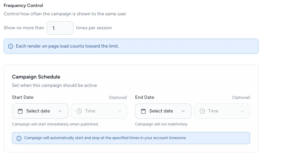
Task: Open start Time dropdown chevron
Action: coord(119,111)
